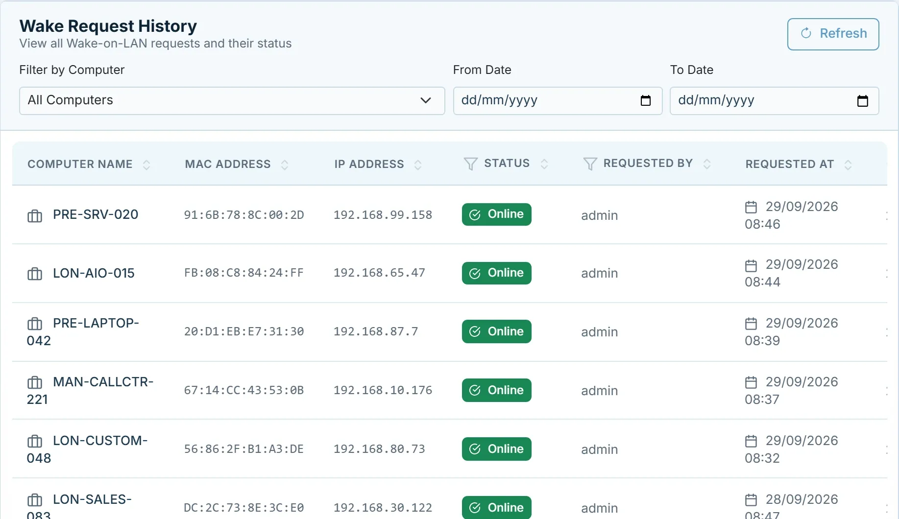
Task: Click IP address 192.168.80.73
Action: point(379,449)
